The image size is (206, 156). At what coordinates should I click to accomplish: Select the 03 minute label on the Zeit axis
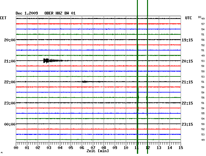49,148
